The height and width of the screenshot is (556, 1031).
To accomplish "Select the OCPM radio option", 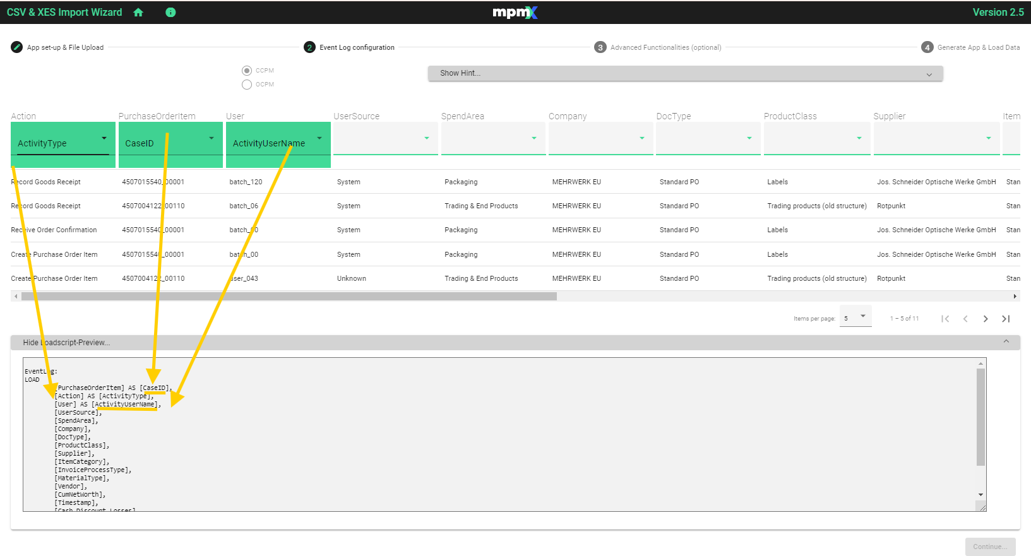I will [247, 85].
